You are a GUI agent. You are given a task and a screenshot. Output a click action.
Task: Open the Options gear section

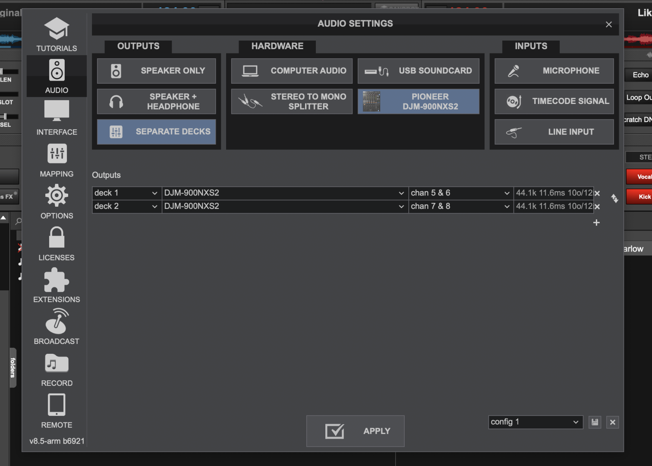tap(57, 202)
